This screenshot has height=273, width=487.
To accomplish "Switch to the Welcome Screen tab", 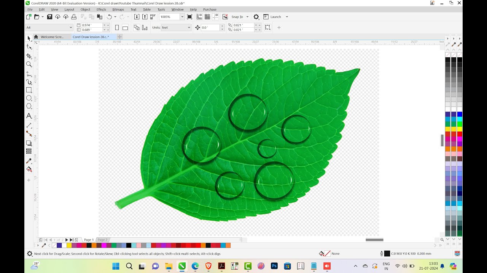I will click(x=52, y=37).
